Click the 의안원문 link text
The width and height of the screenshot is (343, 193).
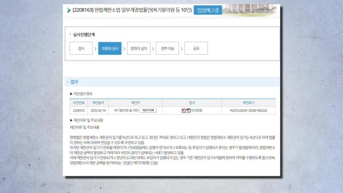point(197,111)
